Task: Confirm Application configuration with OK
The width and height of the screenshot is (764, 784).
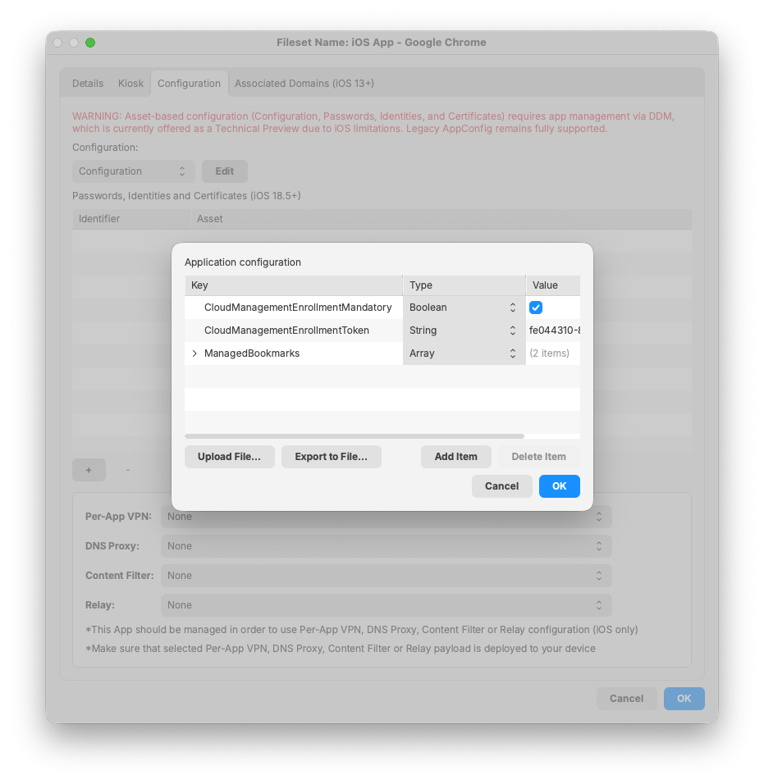Action: (x=559, y=486)
